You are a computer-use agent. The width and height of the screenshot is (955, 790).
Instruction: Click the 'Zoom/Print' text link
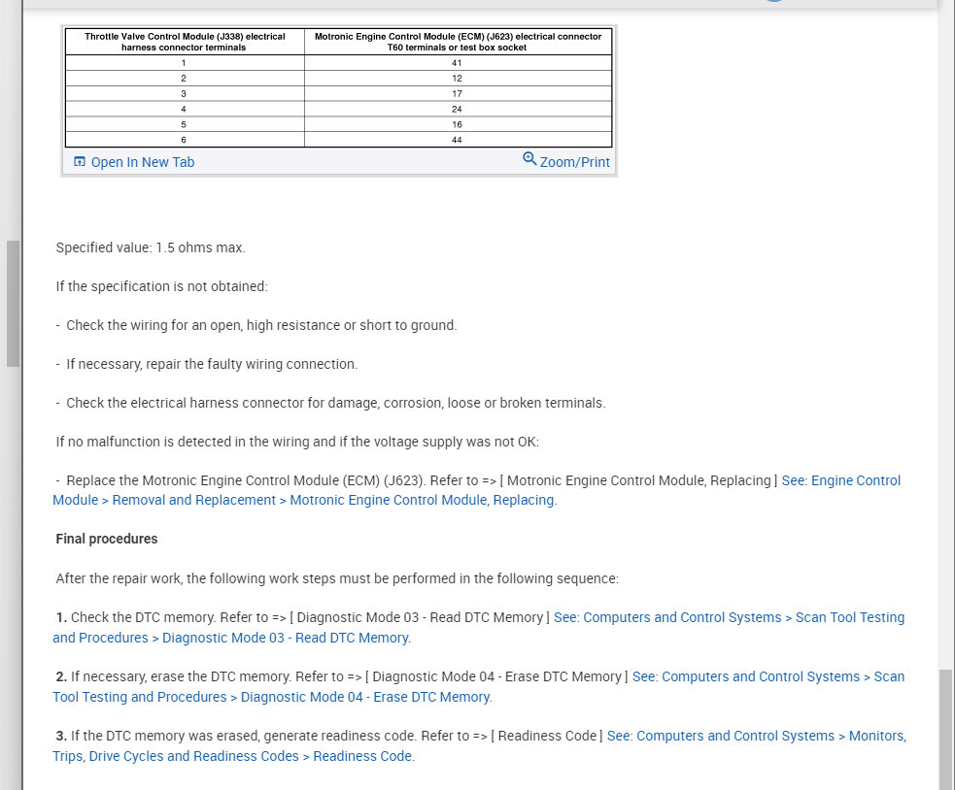(x=575, y=162)
